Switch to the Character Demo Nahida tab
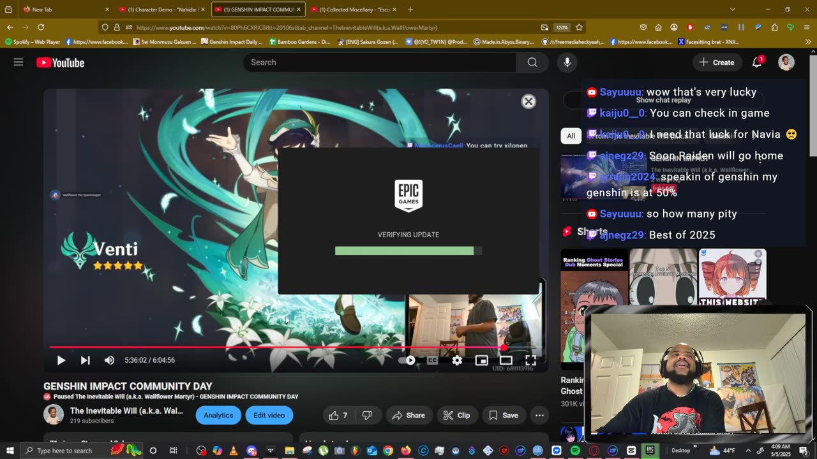The width and height of the screenshot is (817, 459). point(161,10)
